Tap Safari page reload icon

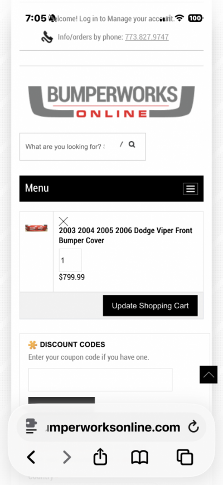coord(193,428)
